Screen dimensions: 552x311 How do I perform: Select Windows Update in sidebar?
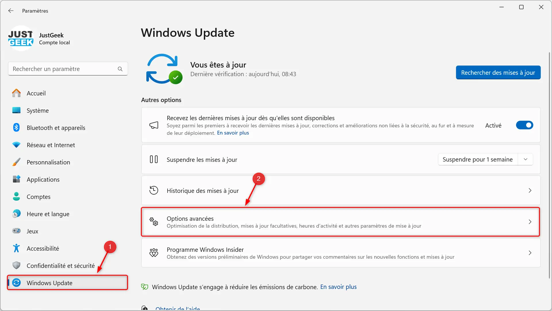point(68,283)
